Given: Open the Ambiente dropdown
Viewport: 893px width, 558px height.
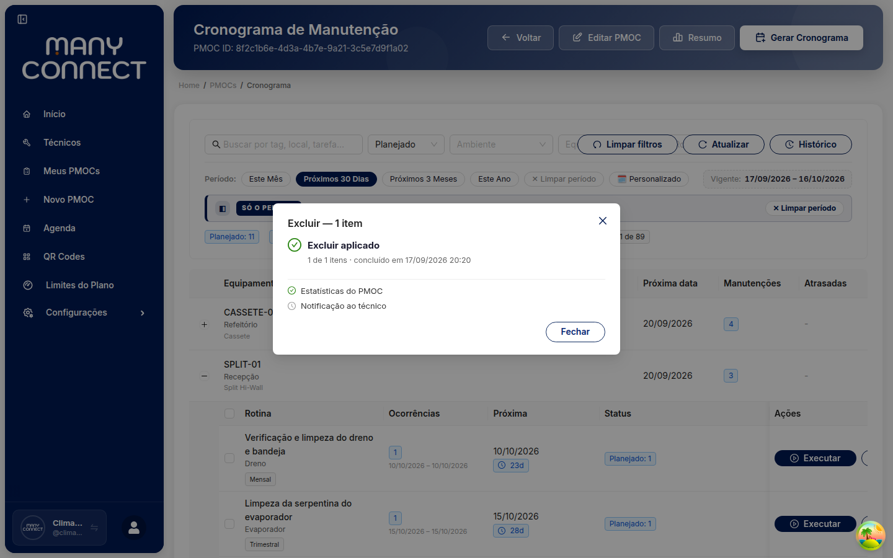Looking at the screenshot, I should [501, 144].
